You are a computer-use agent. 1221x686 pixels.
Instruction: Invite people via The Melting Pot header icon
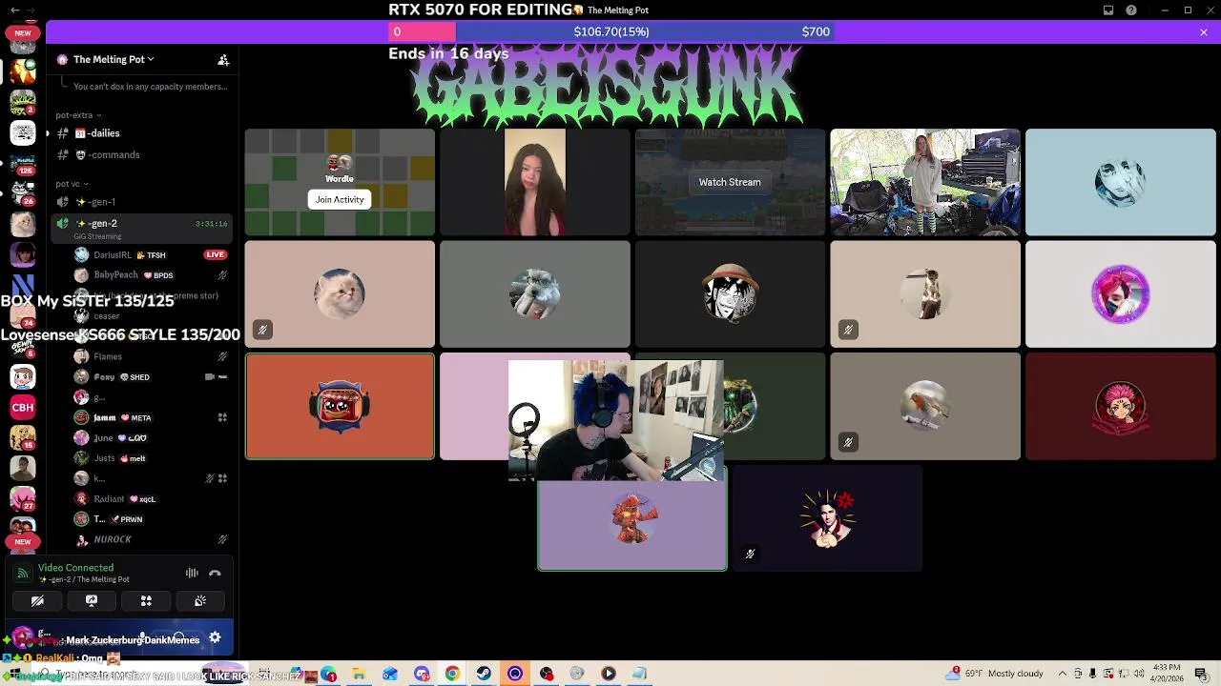pyautogui.click(x=223, y=59)
